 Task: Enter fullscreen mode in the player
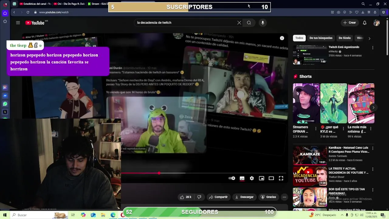click(281, 178)
